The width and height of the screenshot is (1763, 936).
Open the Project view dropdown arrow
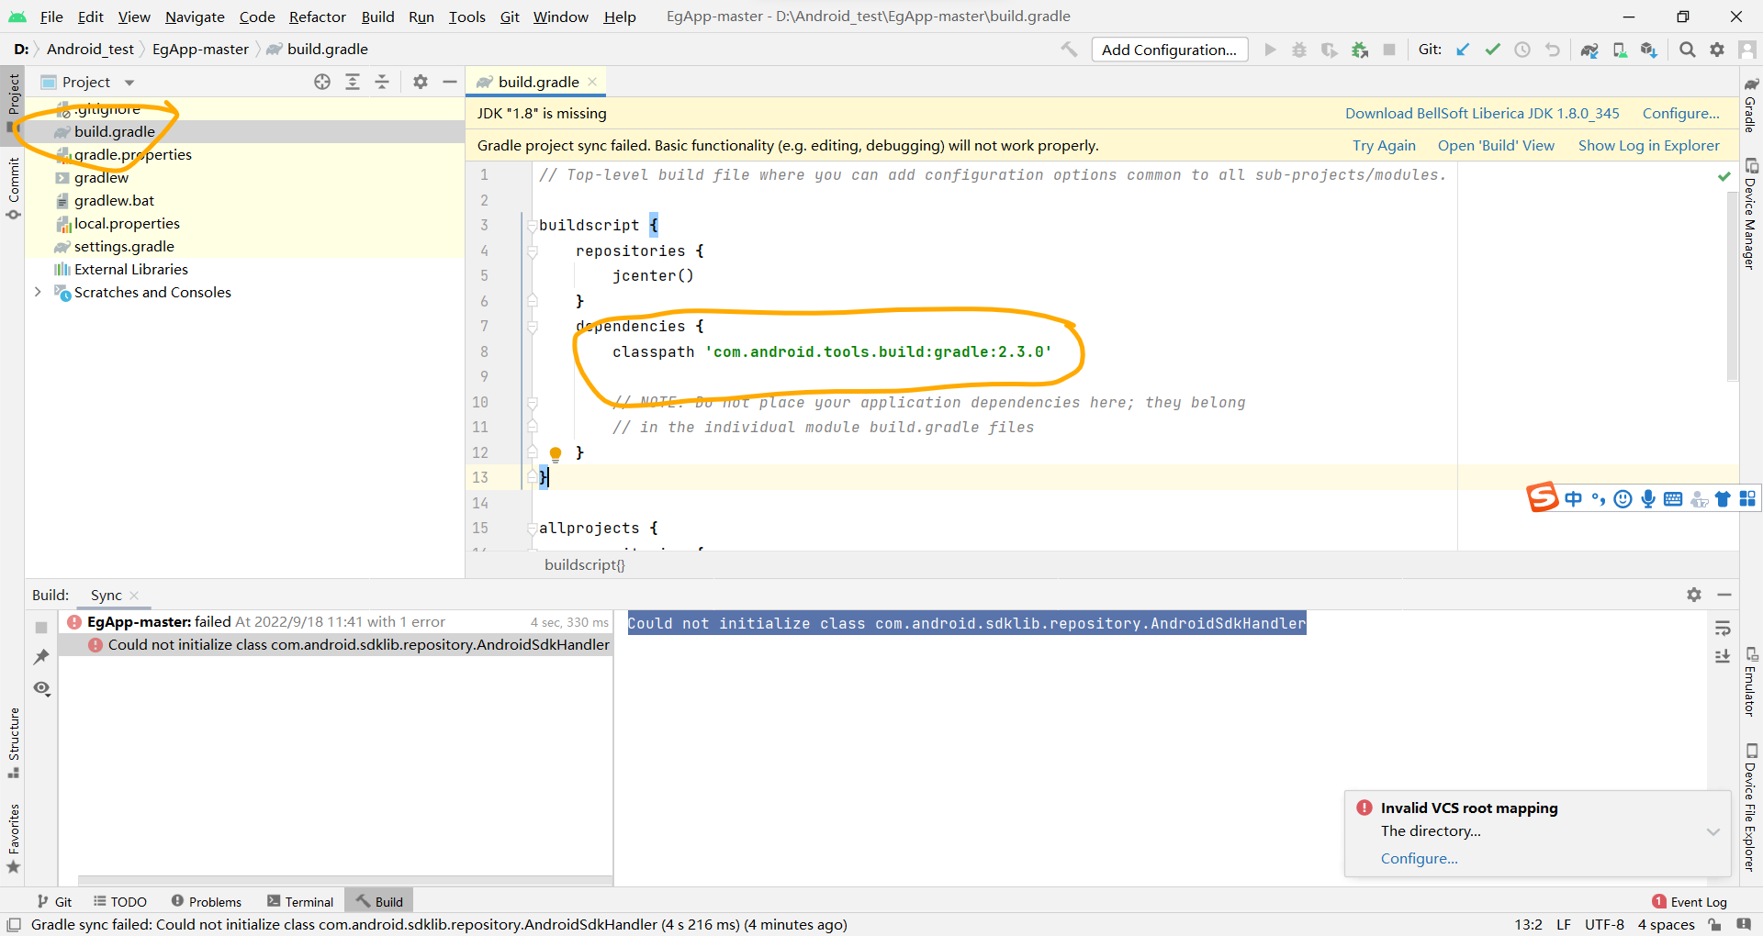click(128, 82)
